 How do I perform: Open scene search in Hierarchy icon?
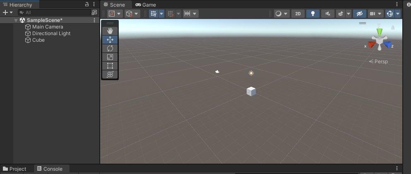click(94, 12)
